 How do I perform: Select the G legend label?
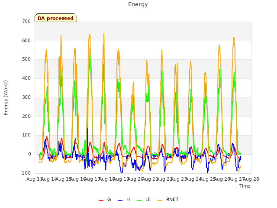tap(109, 199)
